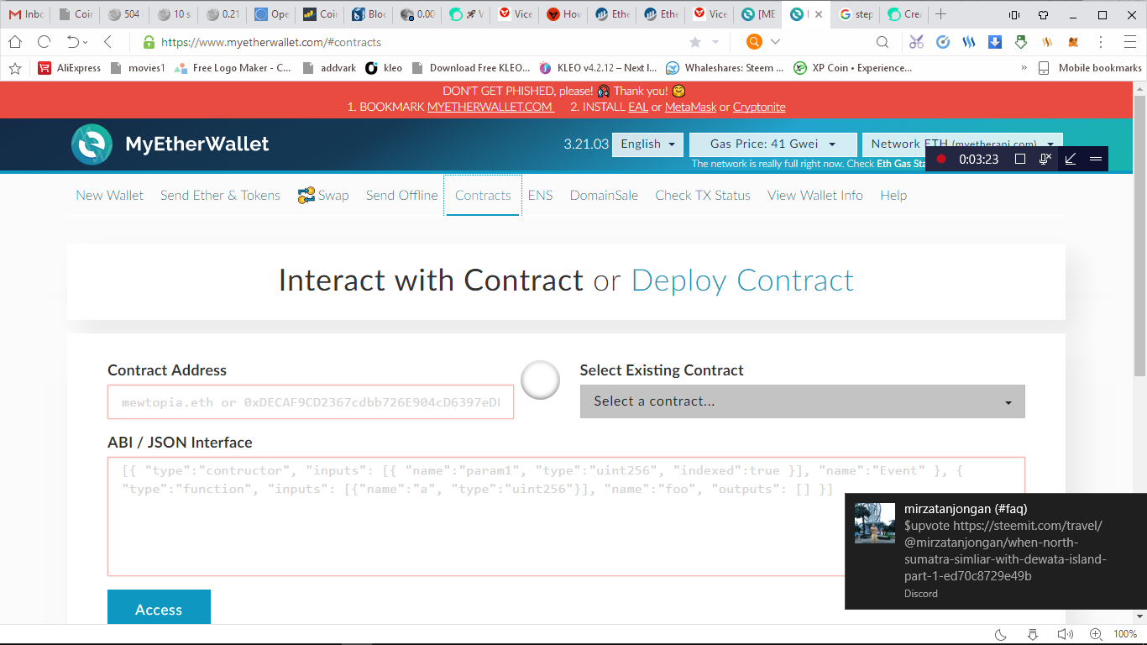This screenshot has width=1147, height=645.
Task: Select the Contracts tab
Action: [483, 195]
